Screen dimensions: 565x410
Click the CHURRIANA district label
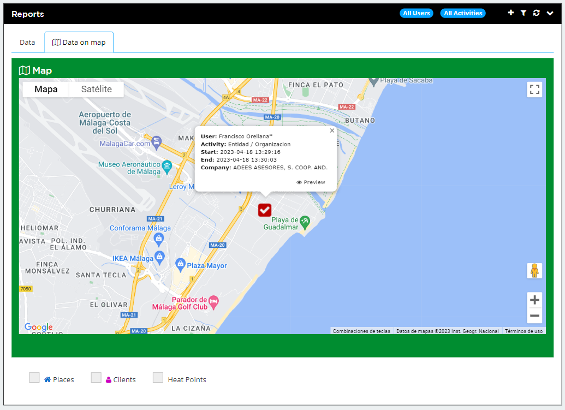[112, 210]
